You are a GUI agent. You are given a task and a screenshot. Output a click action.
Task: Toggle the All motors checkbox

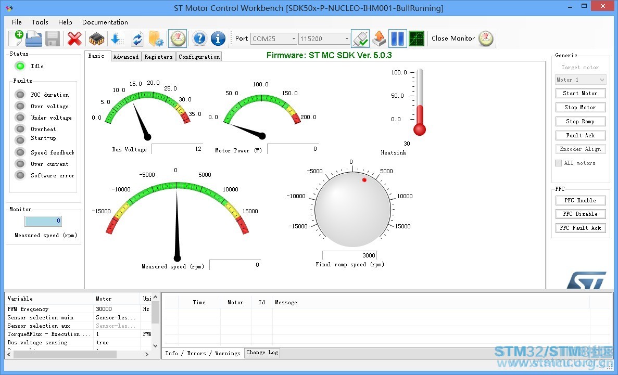558,163
